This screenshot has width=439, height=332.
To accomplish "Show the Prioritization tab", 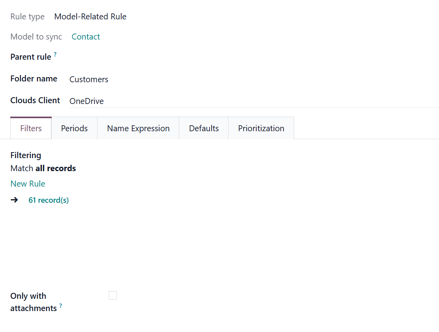I will pyautogui.click(x=261, y=128).
